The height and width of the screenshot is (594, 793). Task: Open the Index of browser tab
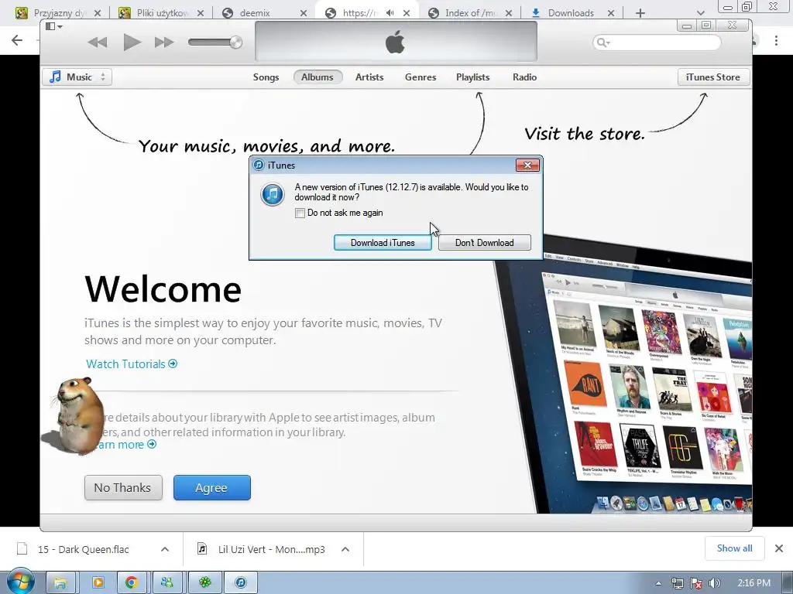469,13
